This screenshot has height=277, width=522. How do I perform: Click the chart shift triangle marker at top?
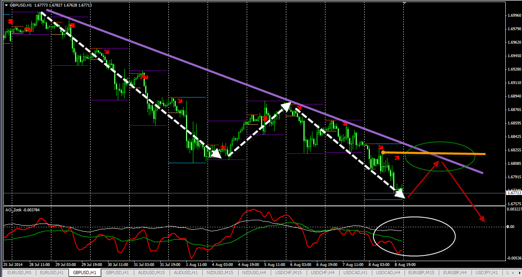point(404,3)
